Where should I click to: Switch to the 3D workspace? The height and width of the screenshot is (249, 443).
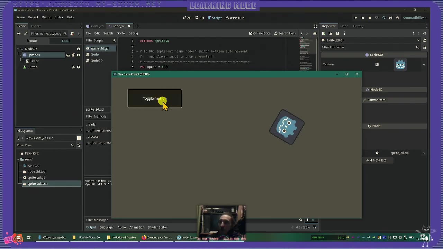(199, 18)
